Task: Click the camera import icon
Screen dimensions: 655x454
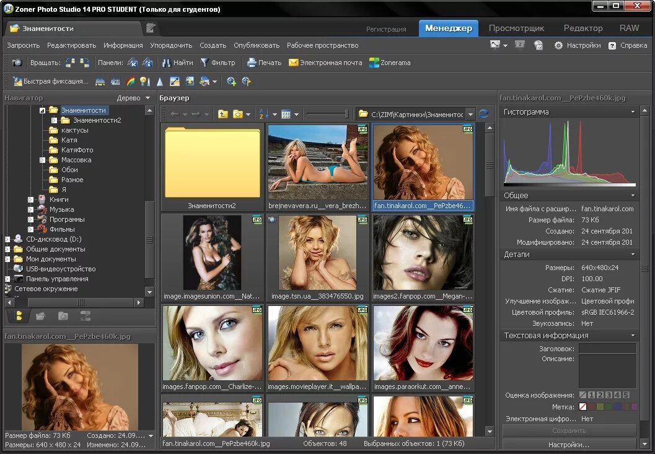Action: click(x=17, y=63)
